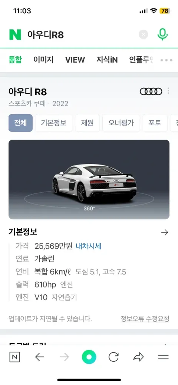This screenshot has height=385, width=178.
Task: Switch to the 이미지 search tab
Action: (x=43, y=60)
